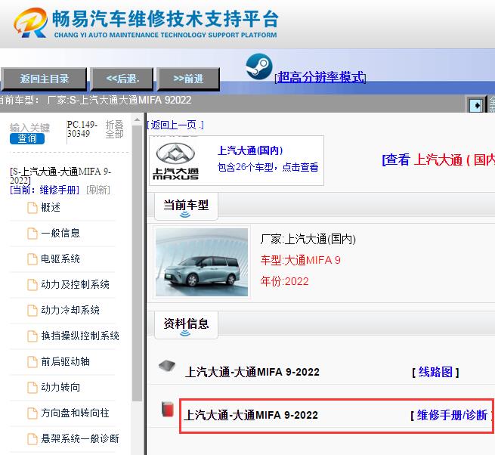This screenshot has height=455, width=495.
Task: Open the 查看 上汽大通 link at right
Action: 438,159
